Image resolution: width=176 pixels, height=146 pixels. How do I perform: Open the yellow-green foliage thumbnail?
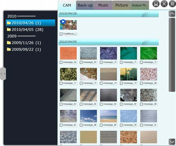tap(68, 74)
